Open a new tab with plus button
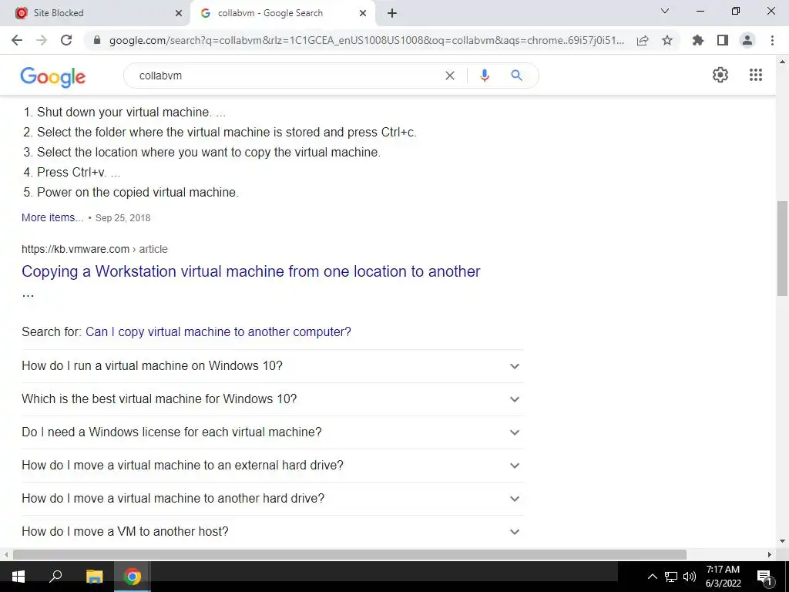789x592 pixels. point(392,13)
